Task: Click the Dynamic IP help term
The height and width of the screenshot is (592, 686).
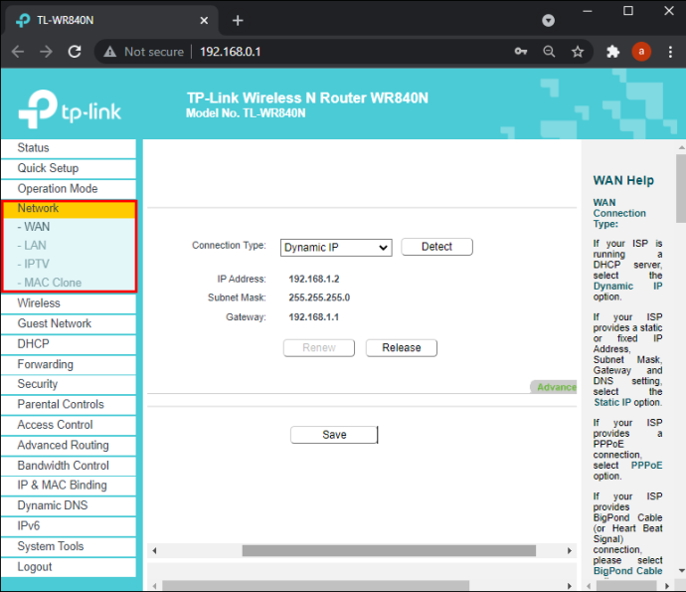Action: 627,286
